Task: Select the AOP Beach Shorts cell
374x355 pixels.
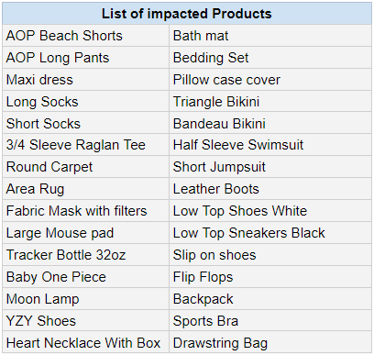Action: point(86,36)
